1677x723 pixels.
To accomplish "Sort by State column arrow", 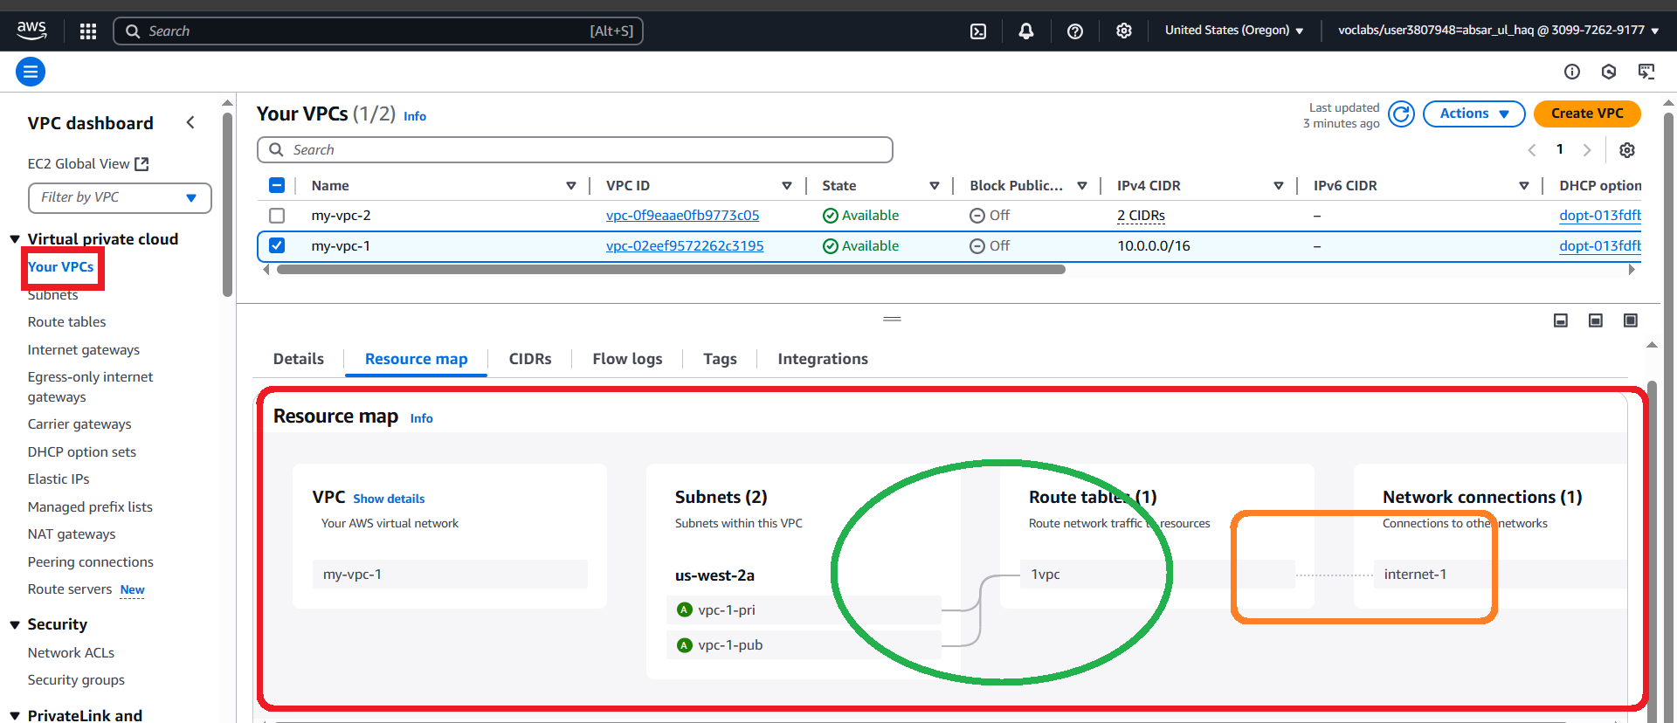I will 935,186.
